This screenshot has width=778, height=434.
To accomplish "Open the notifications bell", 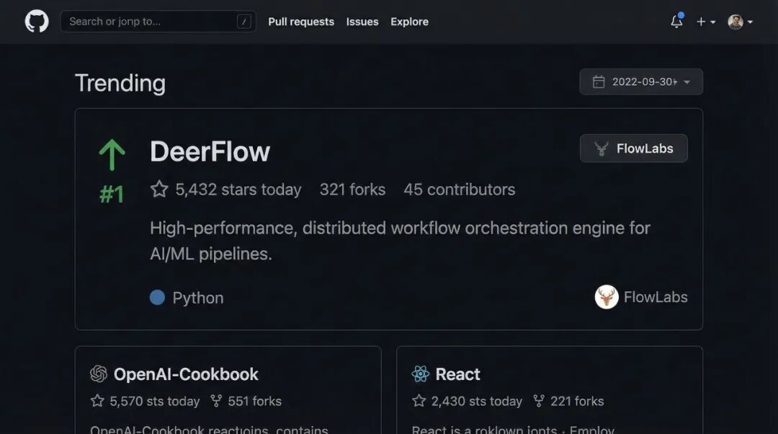I will [x=676, y=22].
